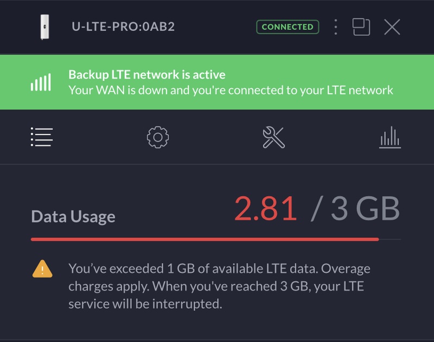The width and height of the screenshot is (434, 342).
Task: Pop out the device panel window
Action: click(361, 27)
